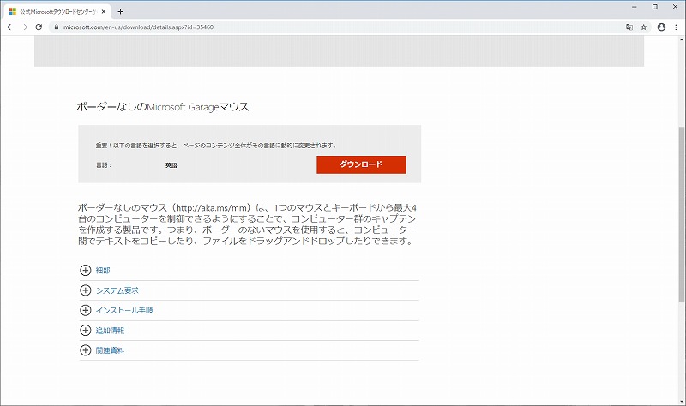Click the red ダウンロード button
Image resolution: width=686 pixels, height=406 pixels.
coord(361,164)
